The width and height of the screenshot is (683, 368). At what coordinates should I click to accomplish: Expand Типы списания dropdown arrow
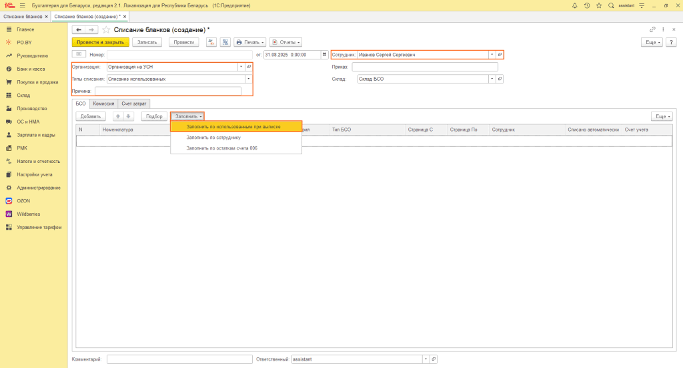click(x=248, y=79)
